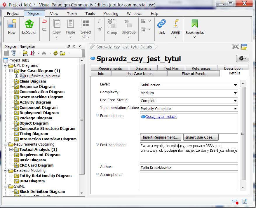Viewport: 256px width, 208px height.
Task: Open the Dodaj_tytul_ksiazki link
Action: (x=161, y=117)
